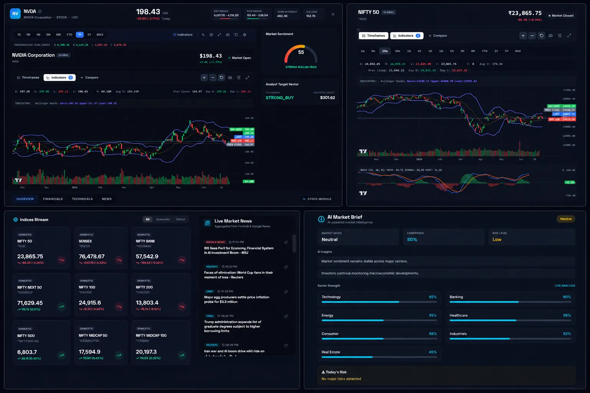Open the World Cup fans article external link icon
Viewport: 590px width, 393px height.
click(286, 267)
